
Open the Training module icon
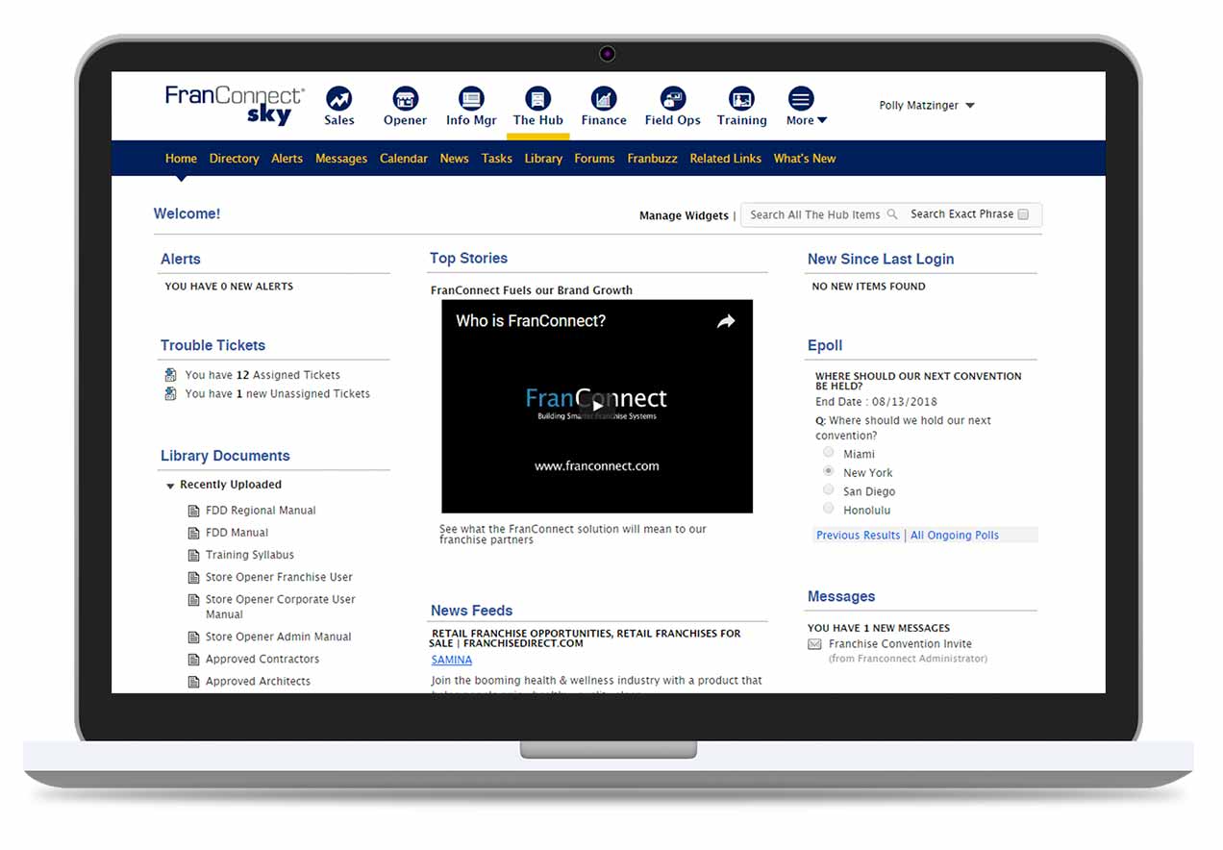coord(741,98)
